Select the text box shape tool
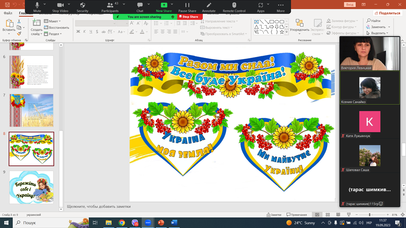This screenshot has width=406, height=228. coord(256,22)
